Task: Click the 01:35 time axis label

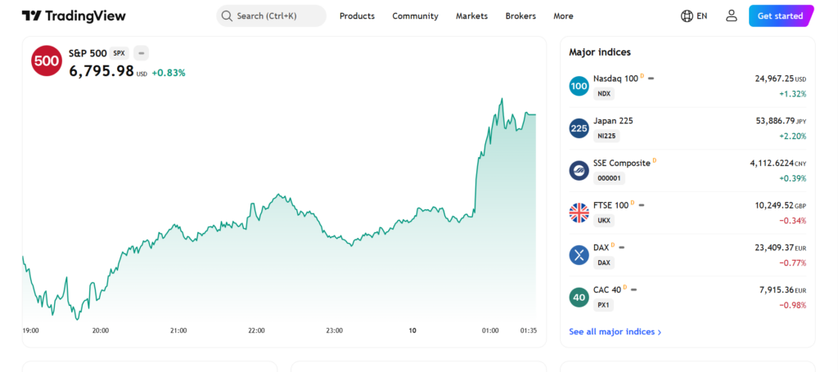Action: [x=529, y=331]
